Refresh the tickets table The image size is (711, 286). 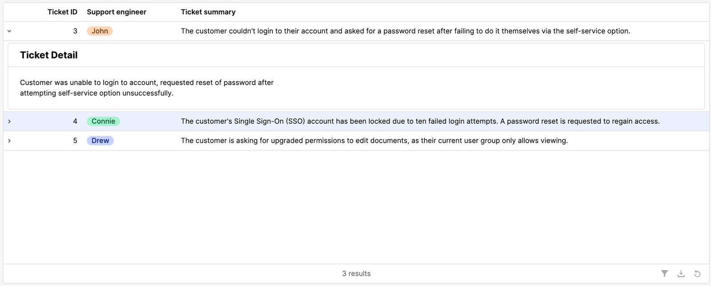697,274
